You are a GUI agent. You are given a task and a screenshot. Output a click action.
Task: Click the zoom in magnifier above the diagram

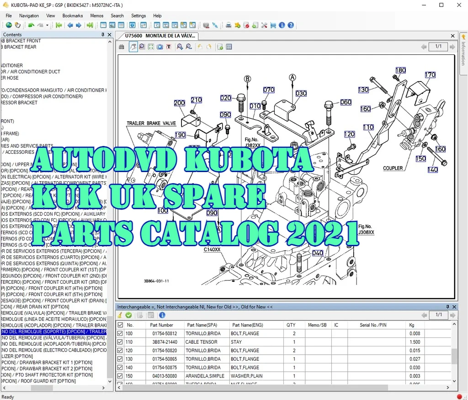tap(180, 47)
